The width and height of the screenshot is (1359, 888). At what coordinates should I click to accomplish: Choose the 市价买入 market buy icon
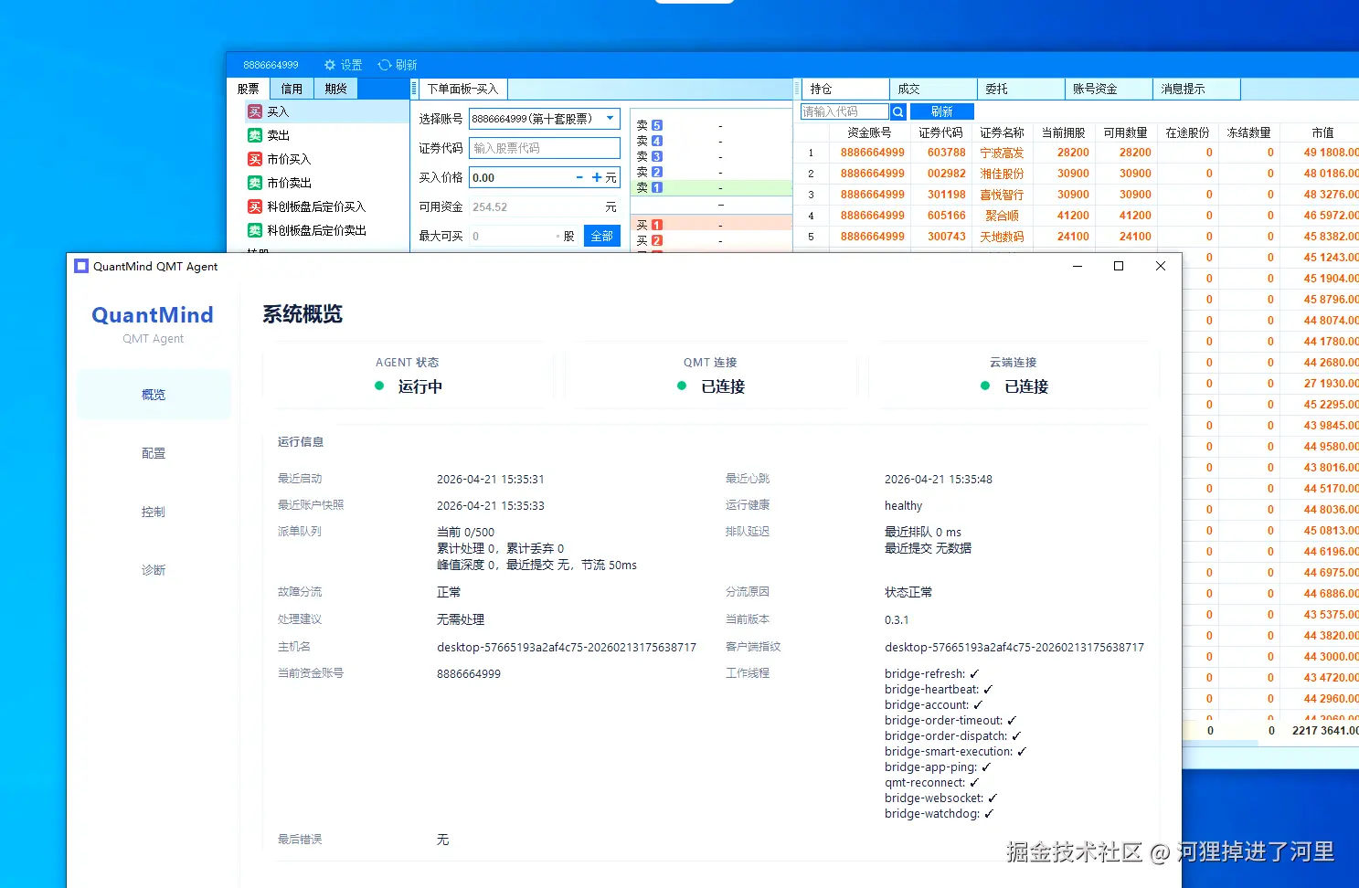tap(255, 159)
